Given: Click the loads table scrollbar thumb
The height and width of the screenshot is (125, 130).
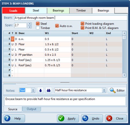Looking at the screenshot, I should coord(124,37).
